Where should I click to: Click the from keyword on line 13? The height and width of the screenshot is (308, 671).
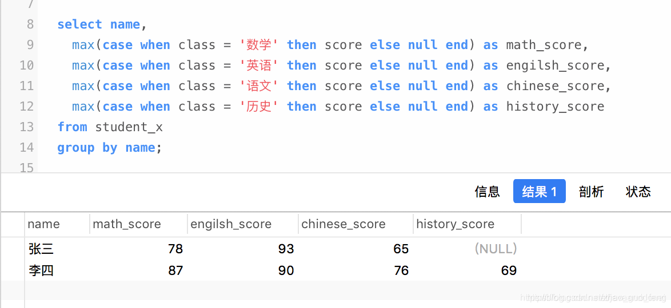coord(73,127)
